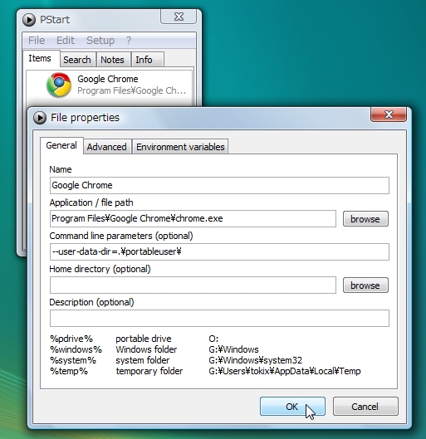Click the File properties dialog title icon

tap(40, 118)
